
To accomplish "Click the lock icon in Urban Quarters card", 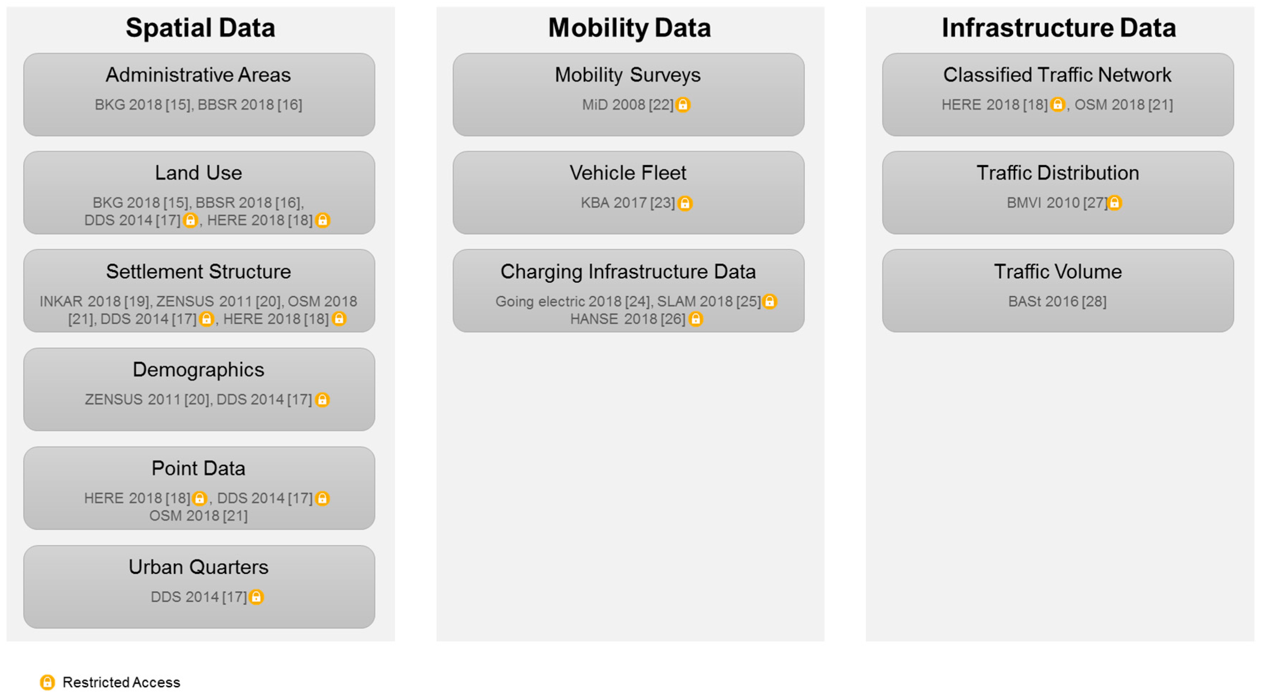I will tap(256, 597).
